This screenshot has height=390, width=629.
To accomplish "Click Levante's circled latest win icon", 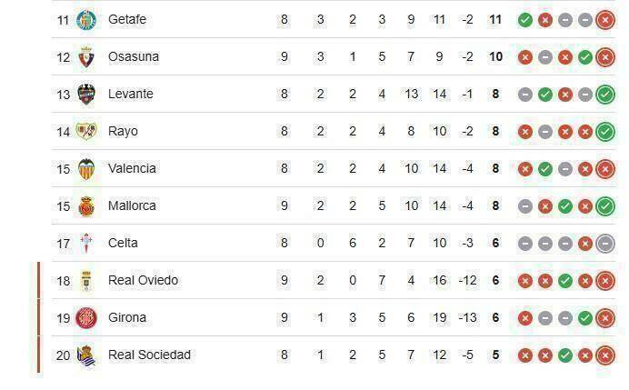I will pos(605,94).
